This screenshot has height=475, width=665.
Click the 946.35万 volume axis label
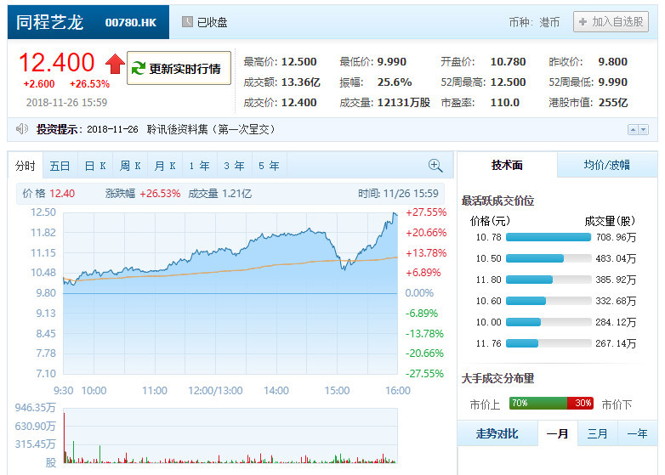point(35,408)
